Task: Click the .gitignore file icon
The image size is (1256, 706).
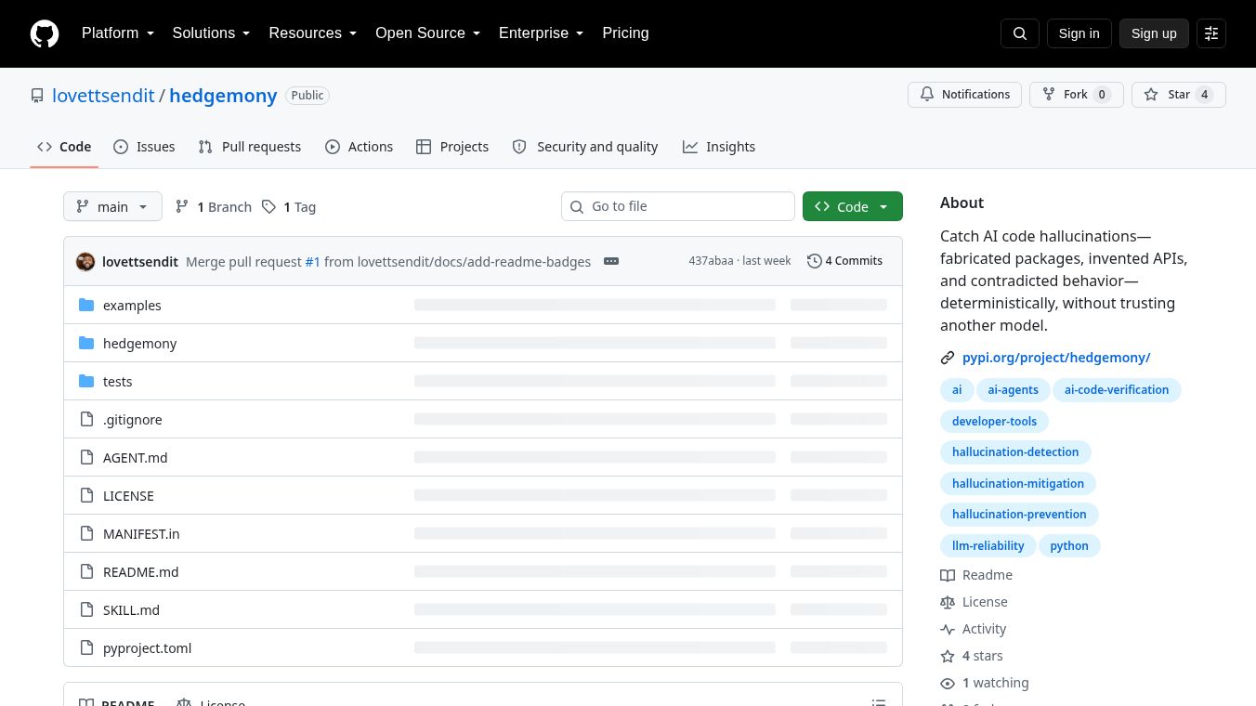Action: pyautogui.click(x=86, y=419)
